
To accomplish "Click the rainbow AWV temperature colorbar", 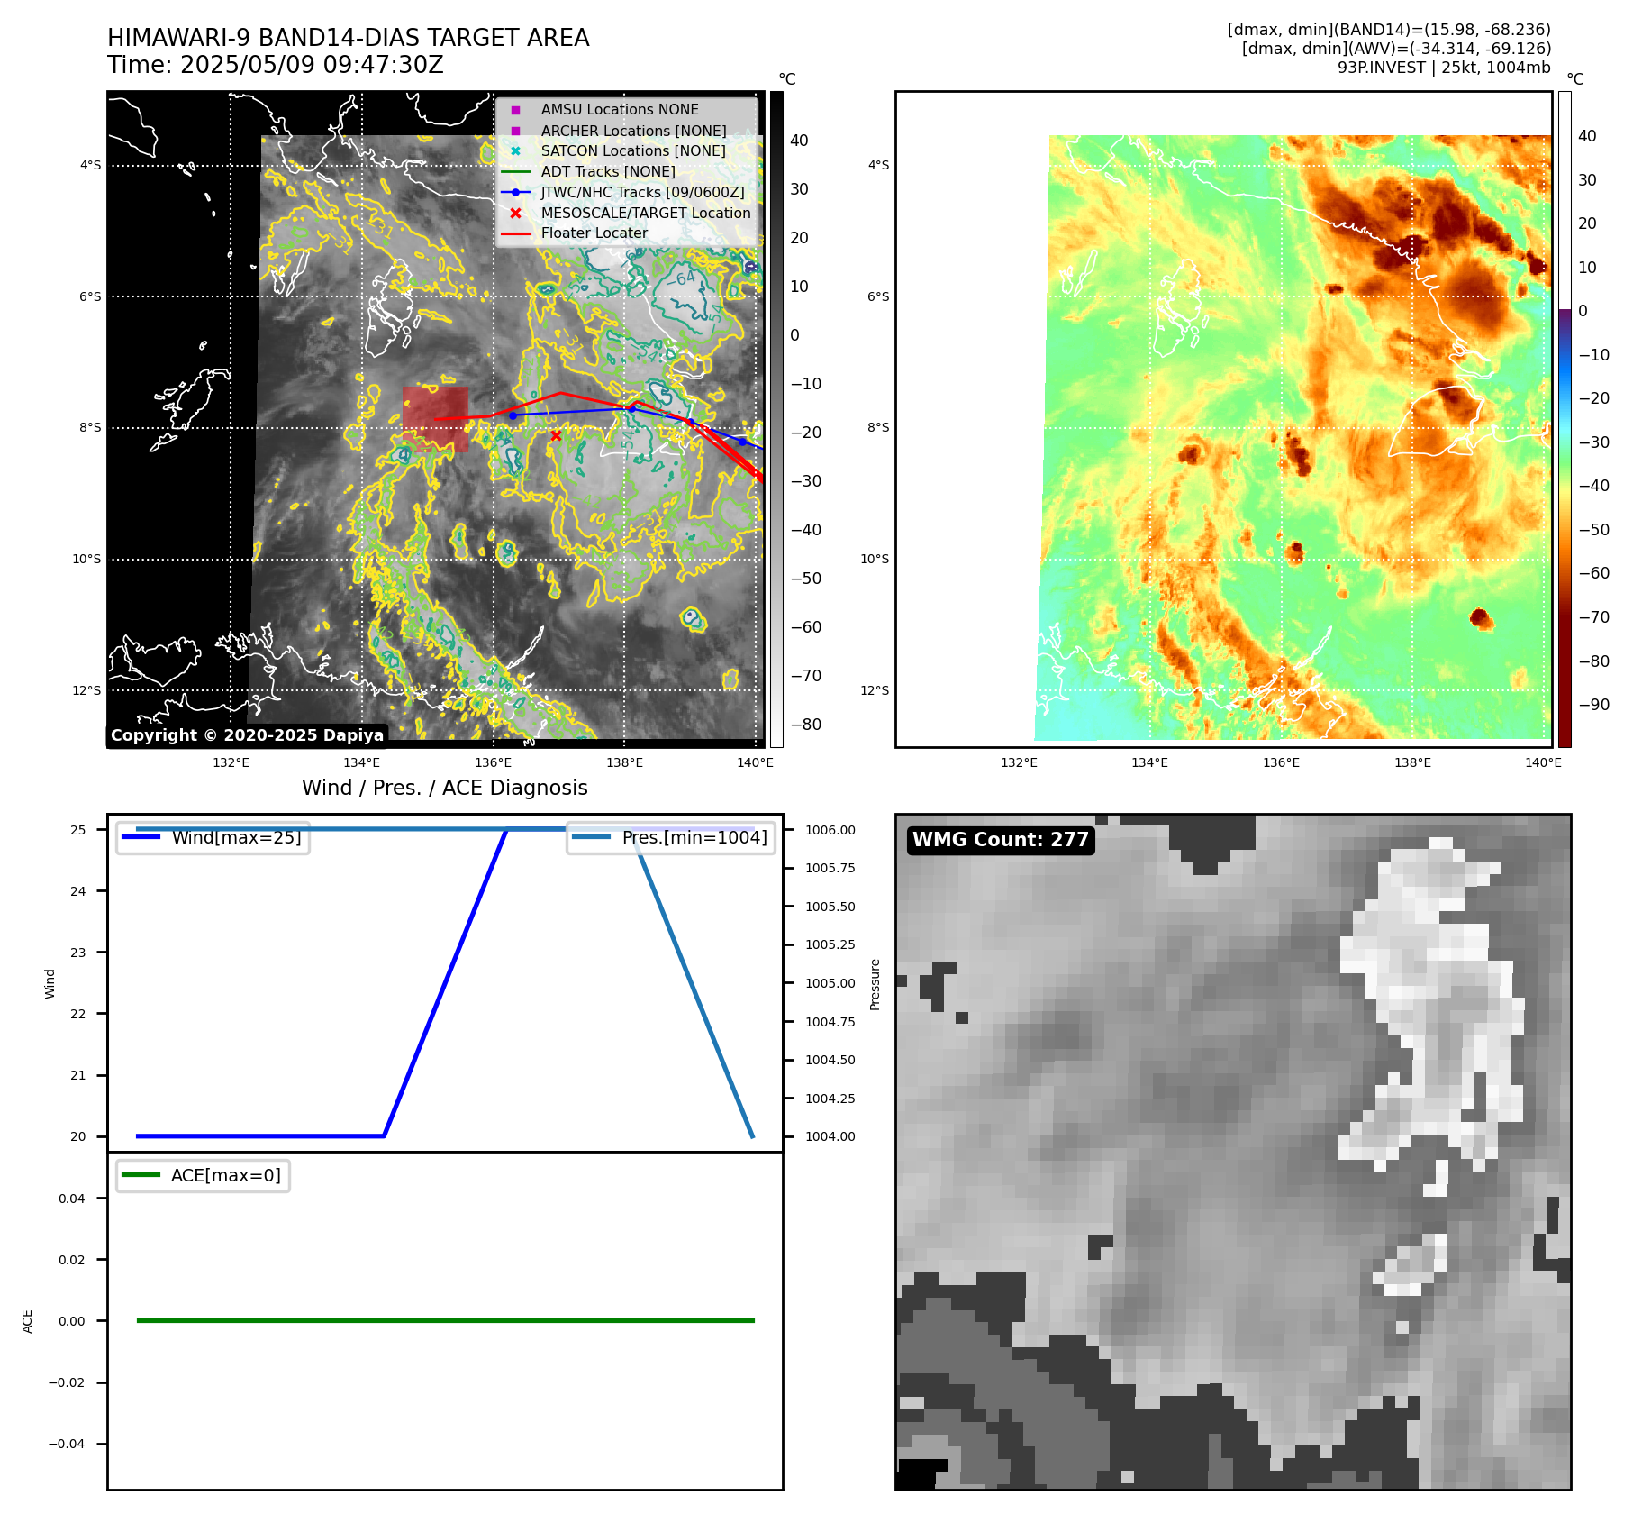I will [1565, 419].
